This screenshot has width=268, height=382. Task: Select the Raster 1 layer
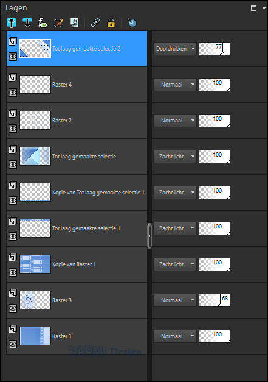point(77,336)
